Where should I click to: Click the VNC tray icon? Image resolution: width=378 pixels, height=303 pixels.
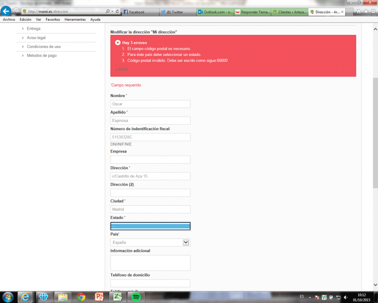pos(324,297)
